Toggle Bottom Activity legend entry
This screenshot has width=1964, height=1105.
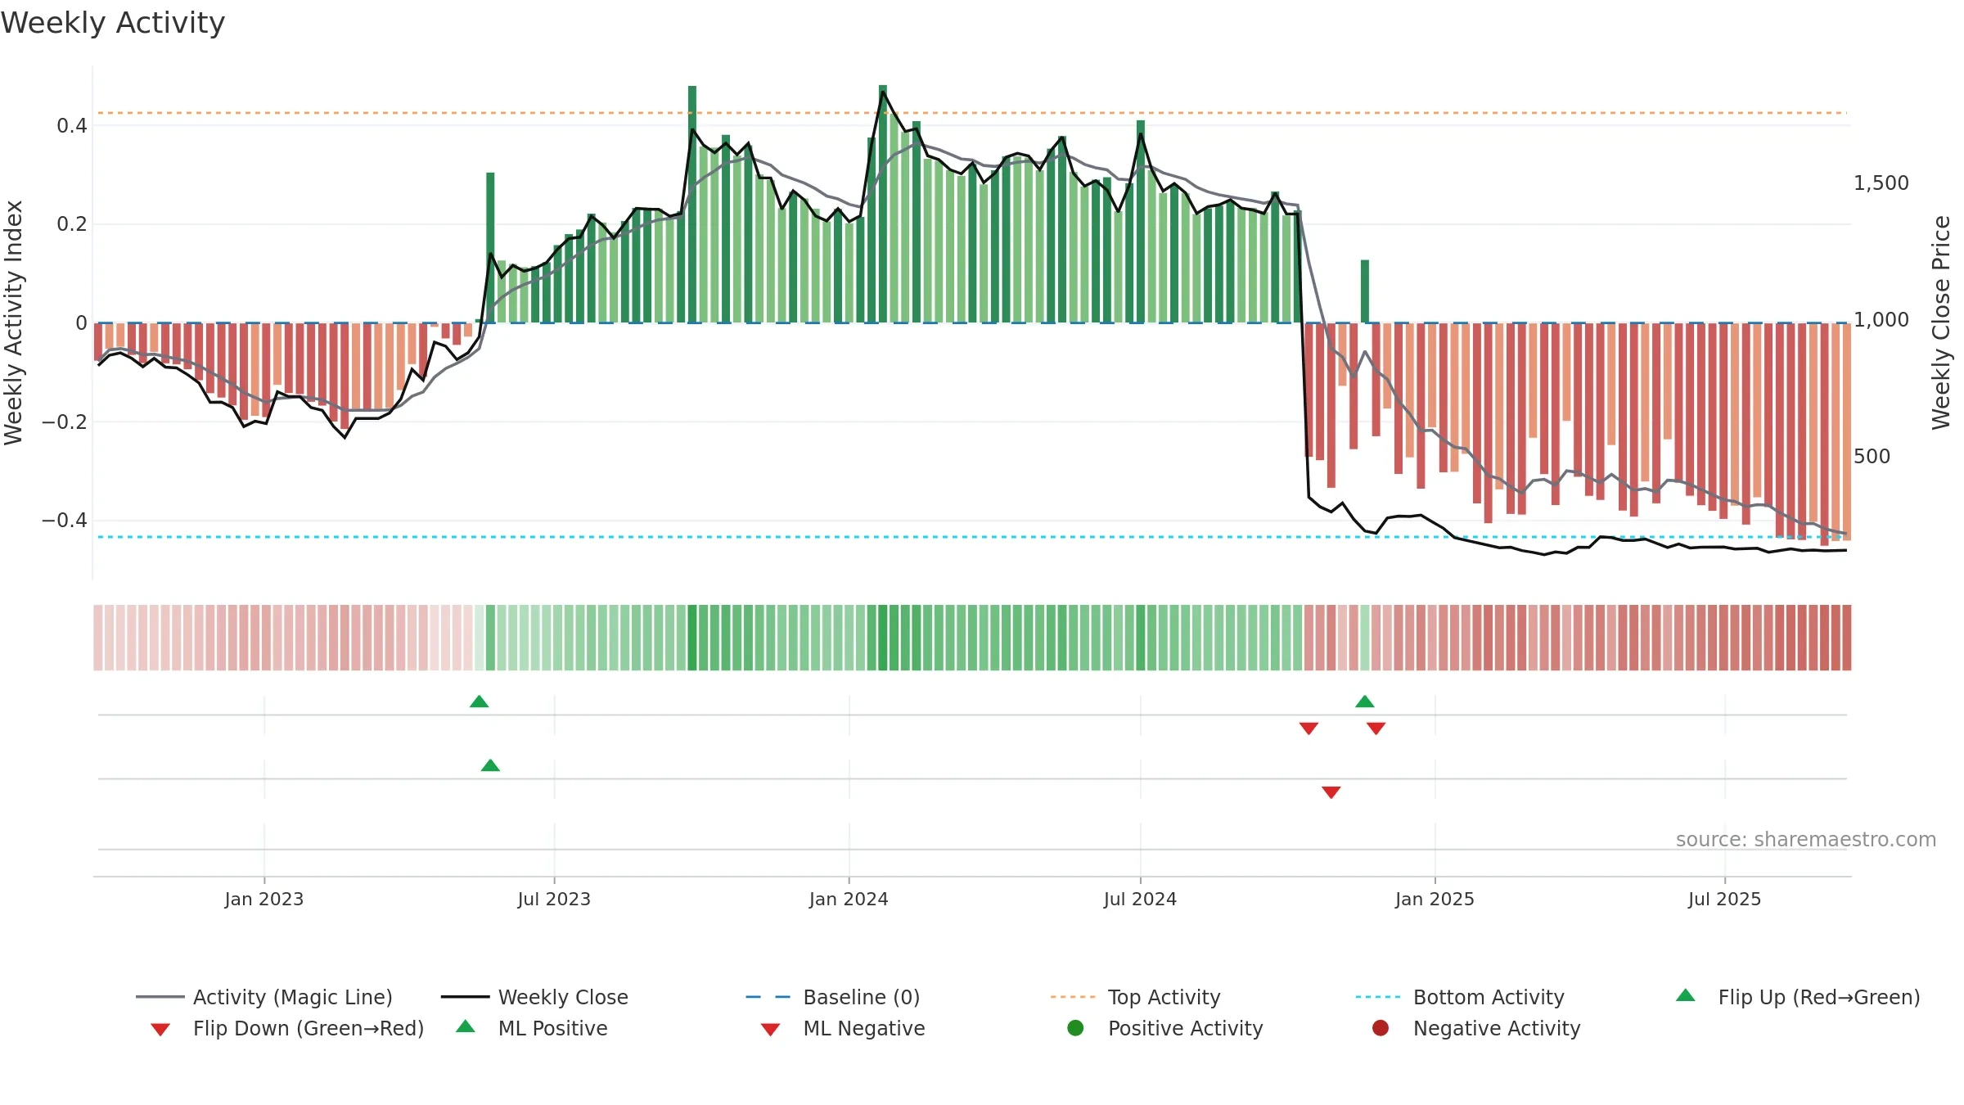click(x=1460, y=997)
